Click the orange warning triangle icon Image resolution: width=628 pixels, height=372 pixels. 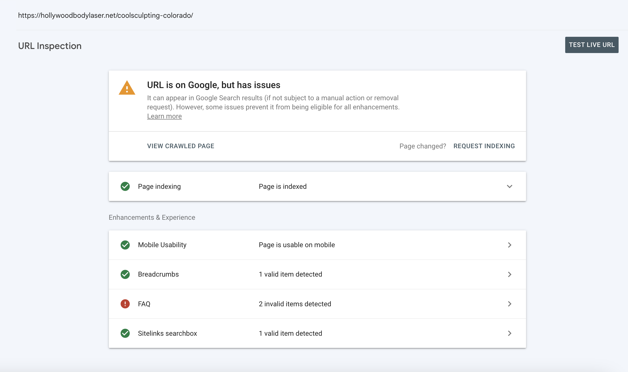point(127,88)
